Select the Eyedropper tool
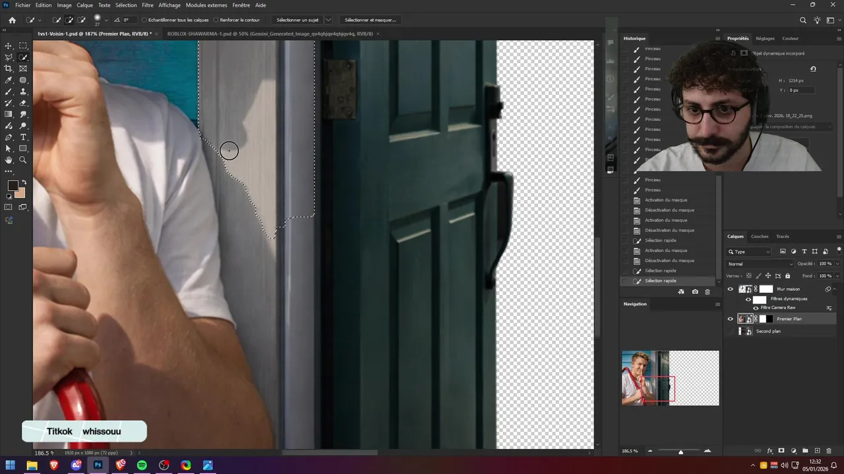Image resolution: width=844 pixels, height=474 pixels. (x=9, y=80)
